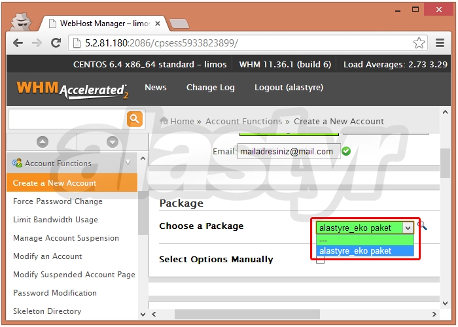The height and width of the screenshot is (327, 458).
Task: Select Create a New Account sidebar item
Action: (x=72, y=182)
